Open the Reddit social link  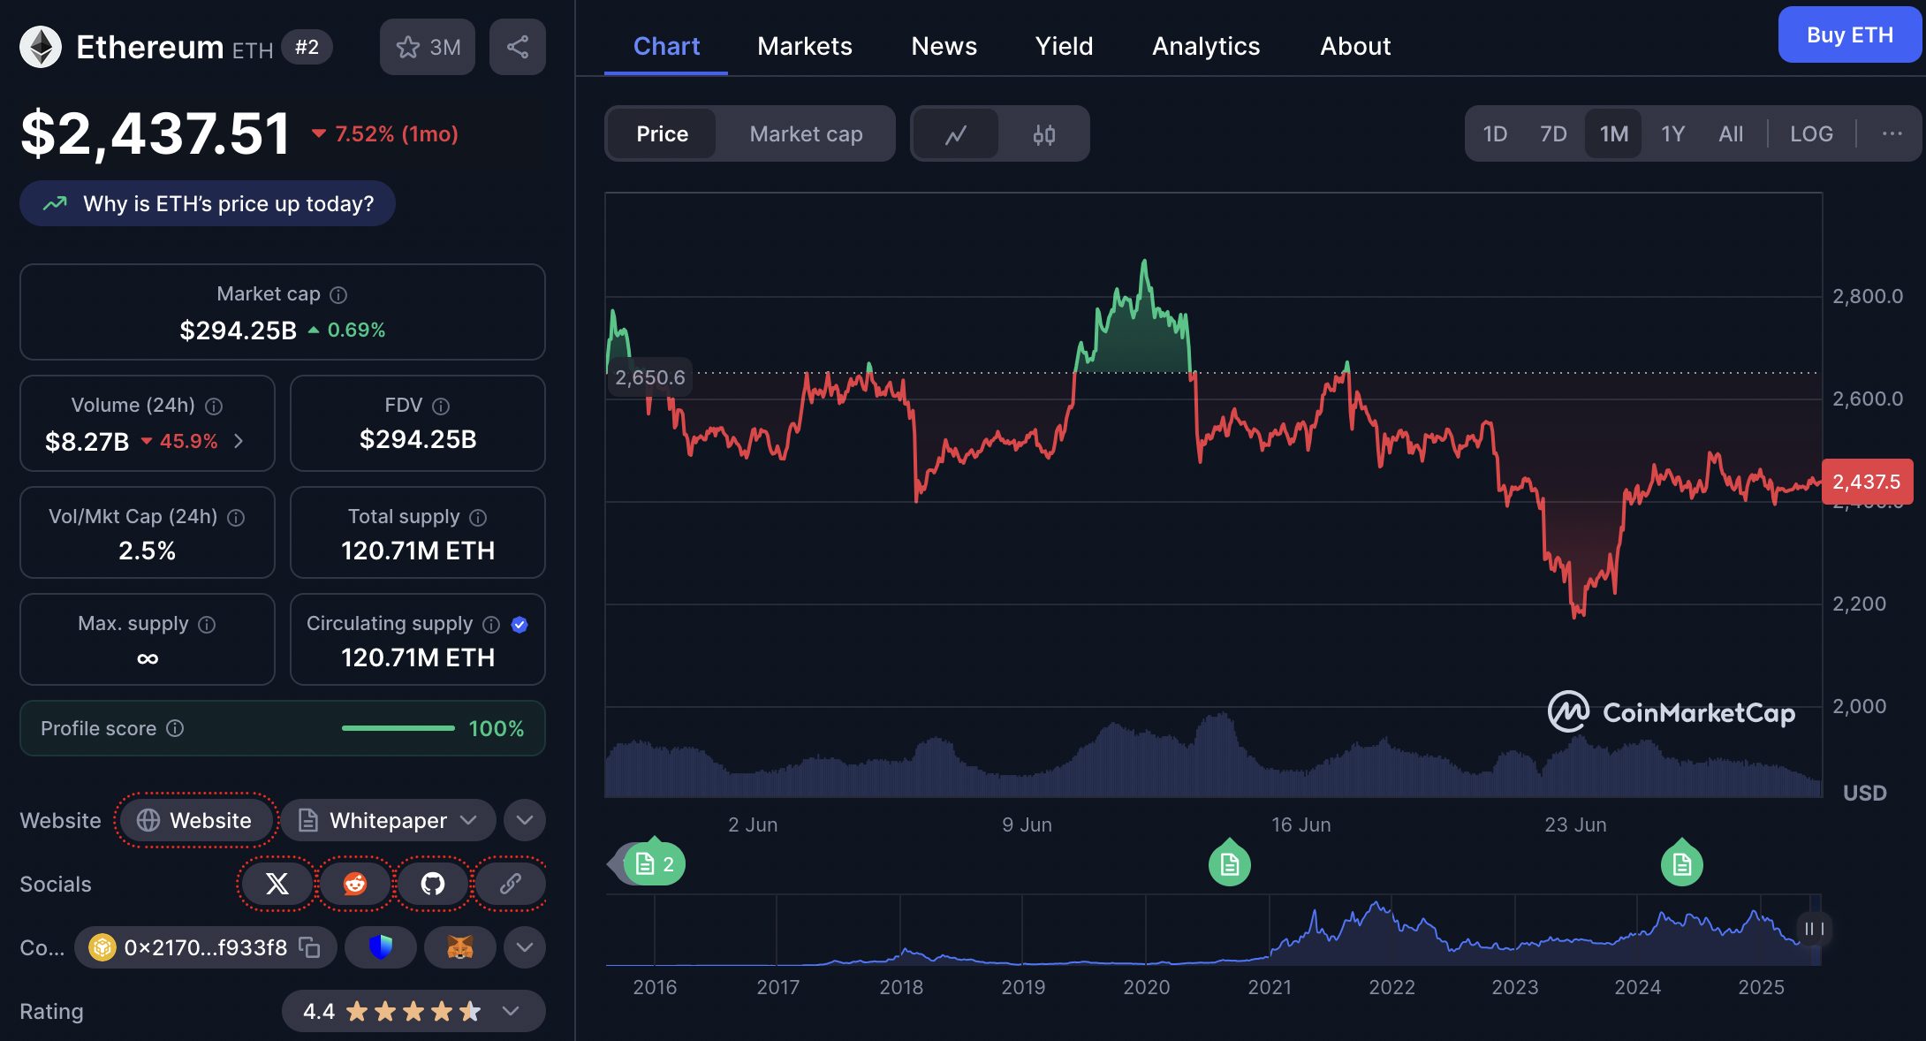[x=355, y=884]
